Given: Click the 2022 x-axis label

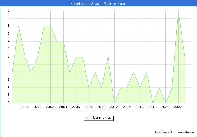Looking at the screenshot, I should [178, 107].
